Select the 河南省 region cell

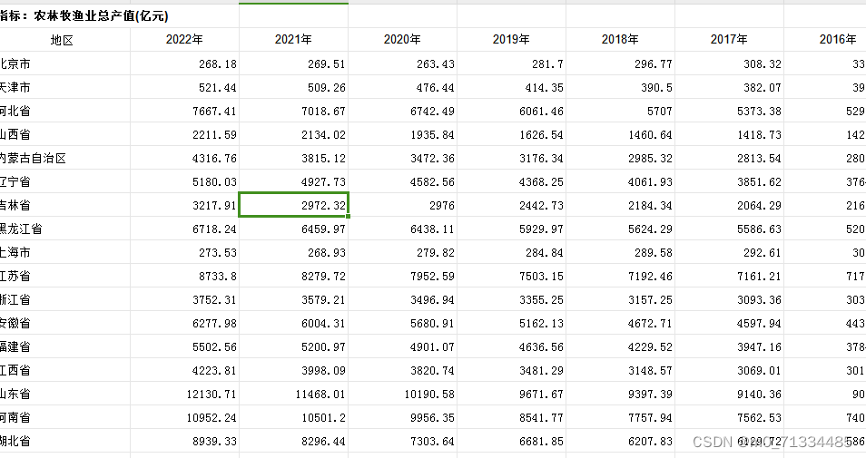(65, 418)
